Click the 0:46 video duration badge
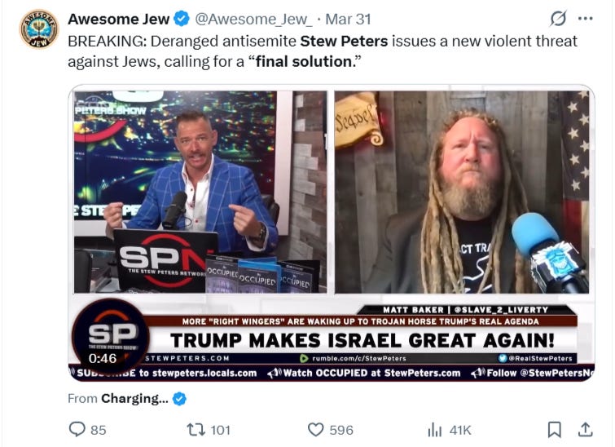The height and width of the screenshot is (447, 615). click(x=103, y=358)
